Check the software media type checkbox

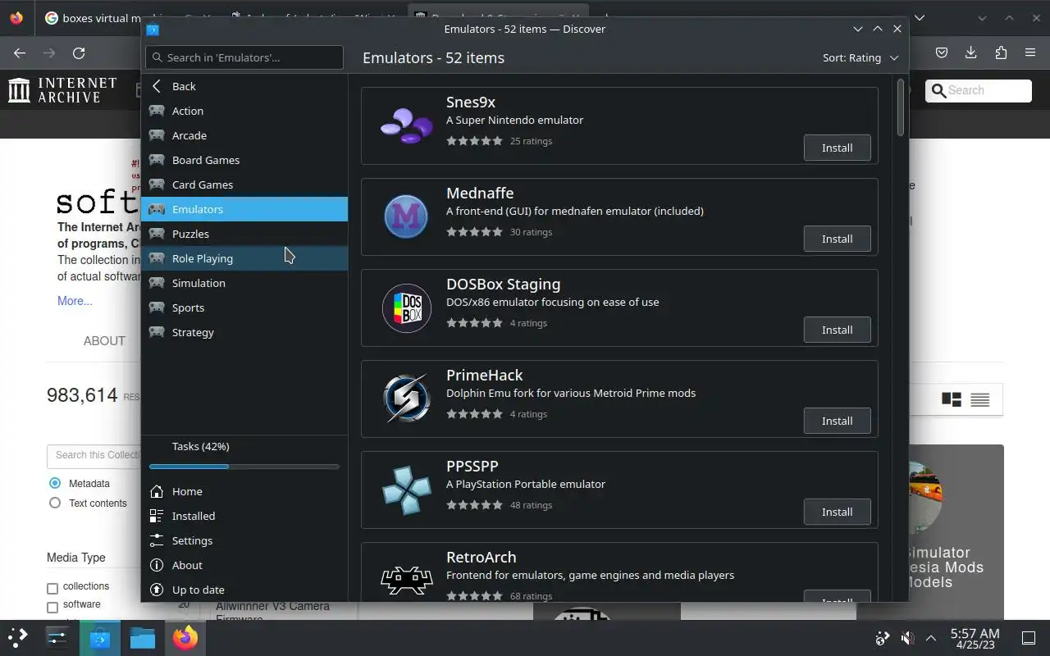[52, 607]
